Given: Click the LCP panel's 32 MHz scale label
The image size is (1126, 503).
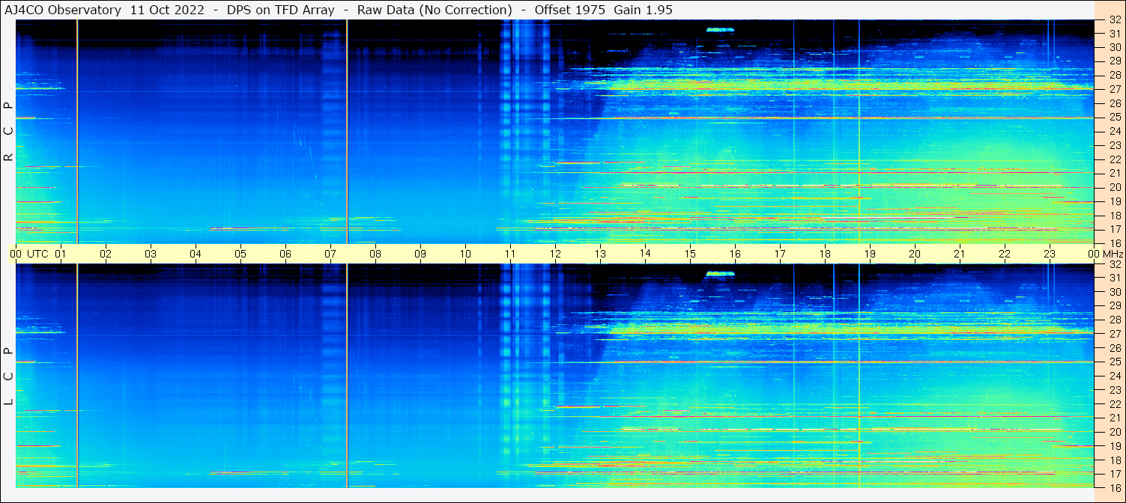Looking at the screenshot, I should pyautogui.click(x=1115, y=264).
